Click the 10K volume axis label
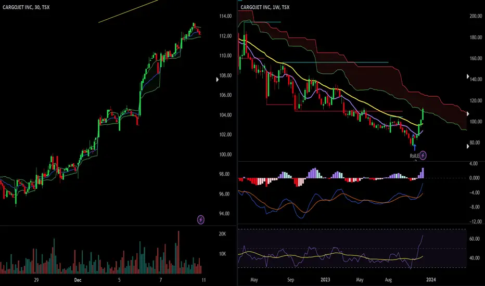 [x=222, y=254]
